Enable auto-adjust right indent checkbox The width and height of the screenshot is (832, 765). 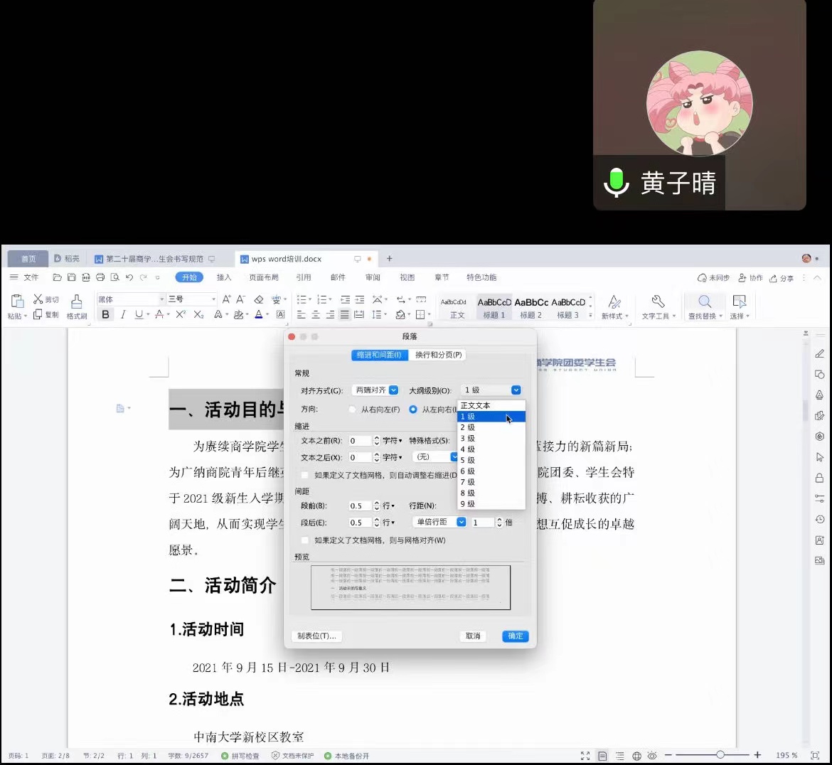click(x=305, y=475)
